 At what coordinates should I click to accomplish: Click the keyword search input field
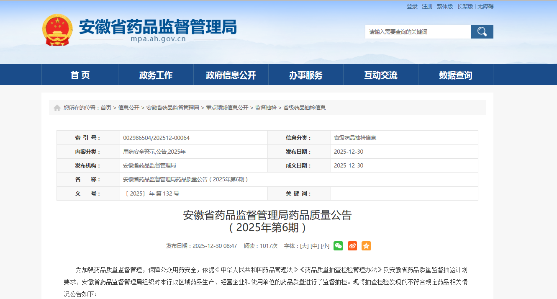point(418,32)
